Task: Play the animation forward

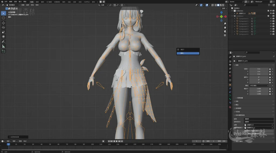Action: 117,141
